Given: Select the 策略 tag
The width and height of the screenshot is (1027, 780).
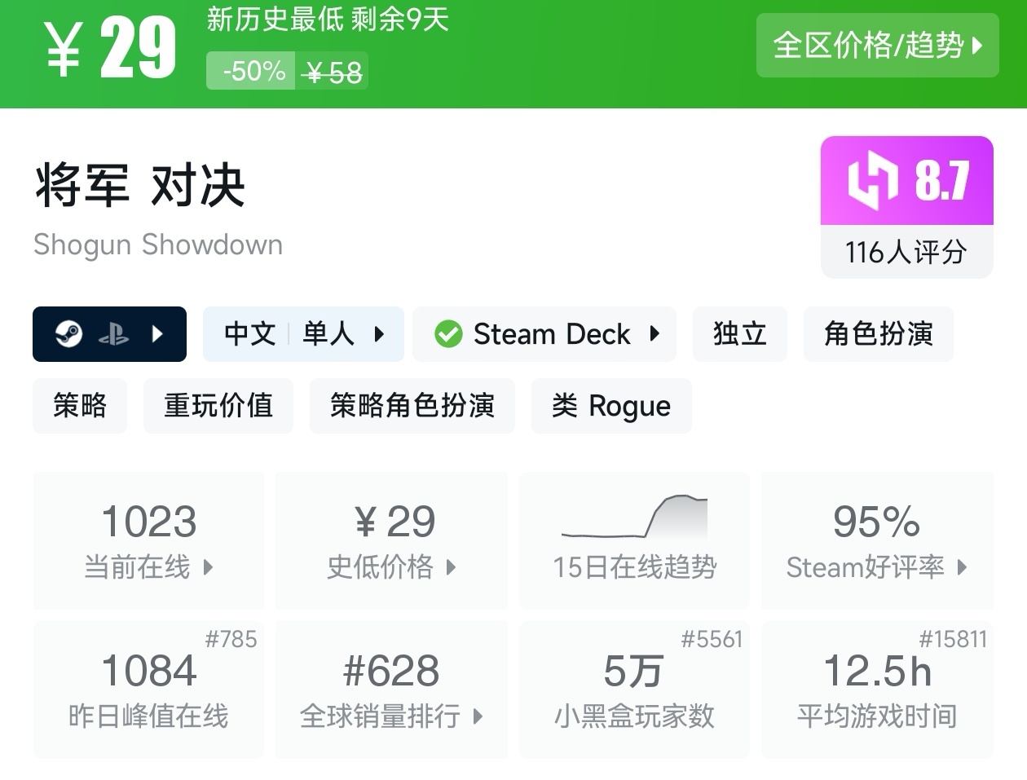Looking at the screenshot, I should tap(80, 406).
